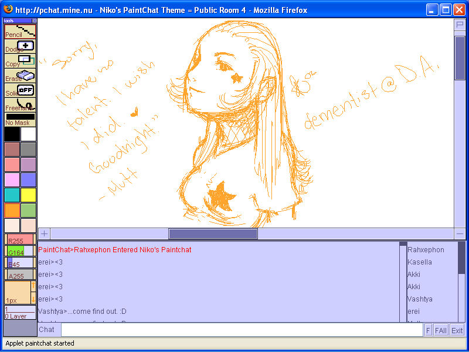Image resolution: width=469 pixels, height=352 pixels.
Task: Adjust the blue B45 slider
Action: 20,263
